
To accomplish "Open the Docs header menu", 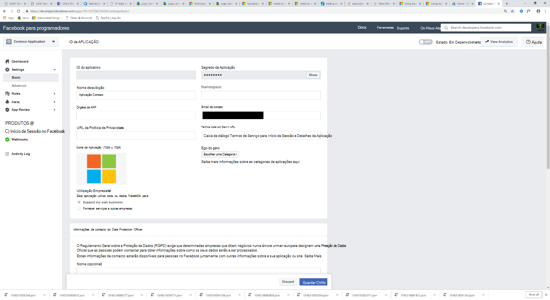I will coord(362,27).
